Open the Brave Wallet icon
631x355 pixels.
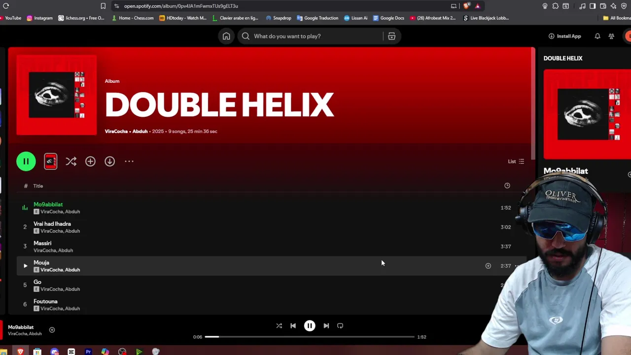[603, 6]
